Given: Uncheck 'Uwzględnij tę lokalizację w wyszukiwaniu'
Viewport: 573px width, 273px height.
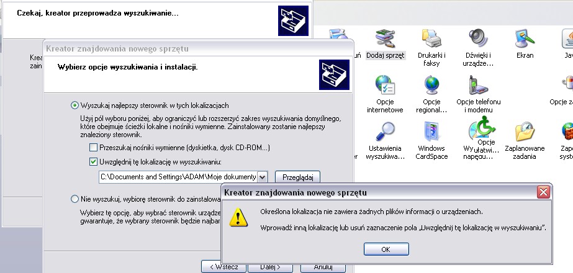Looking at the screenshot, I should [93, 162].
